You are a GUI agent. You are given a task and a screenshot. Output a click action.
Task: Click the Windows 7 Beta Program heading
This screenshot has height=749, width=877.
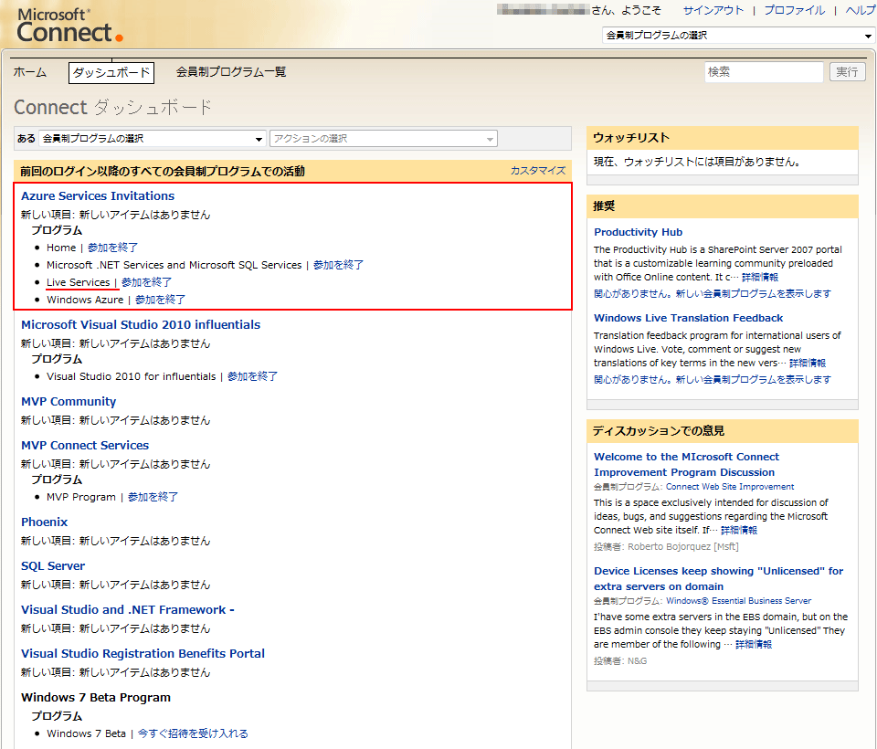pos(96,697)
